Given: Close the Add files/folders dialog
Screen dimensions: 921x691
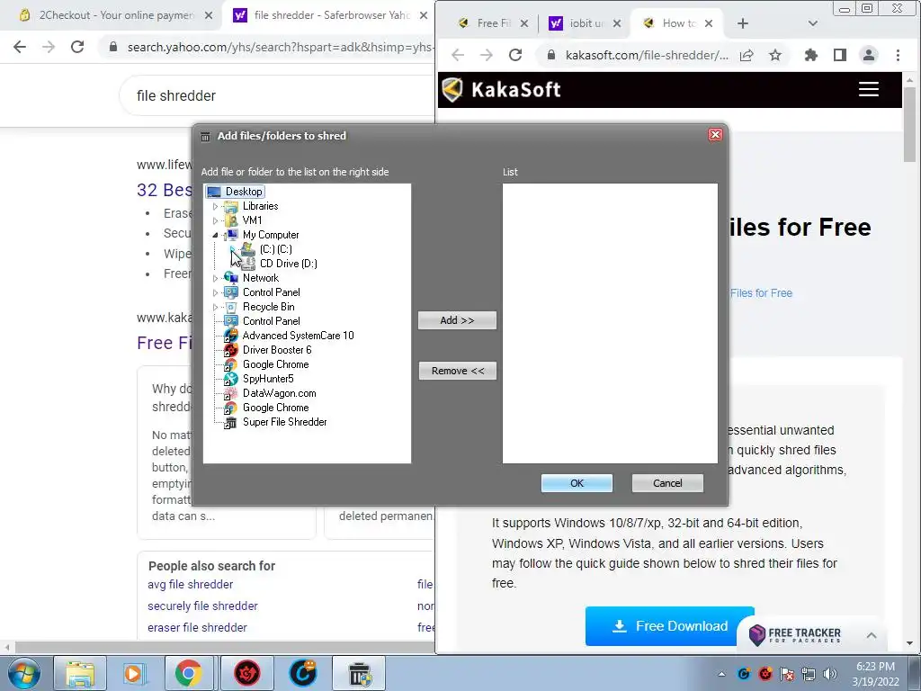Looking at the screenshot, I should click(x=715, y=135).
